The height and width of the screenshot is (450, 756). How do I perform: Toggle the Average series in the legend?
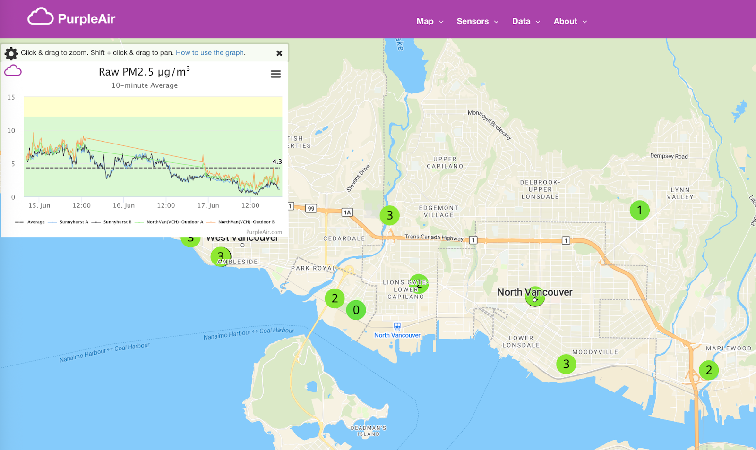click(30, 222)
